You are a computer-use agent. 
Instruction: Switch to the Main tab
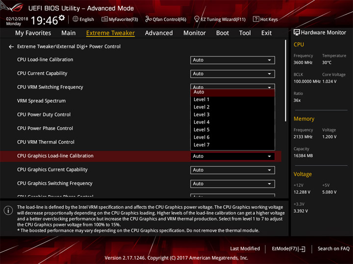coord(69,33)
